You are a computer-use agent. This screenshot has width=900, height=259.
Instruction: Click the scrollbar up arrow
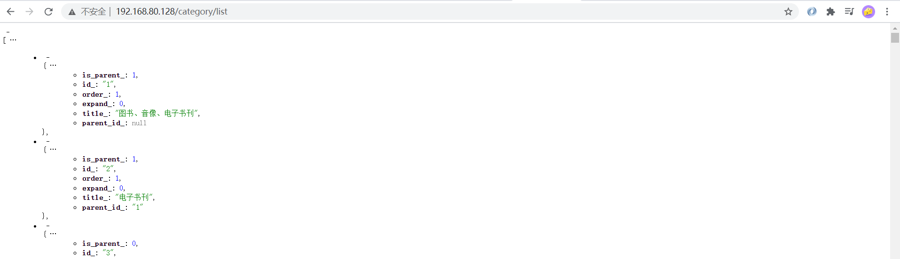coord(895,28)
